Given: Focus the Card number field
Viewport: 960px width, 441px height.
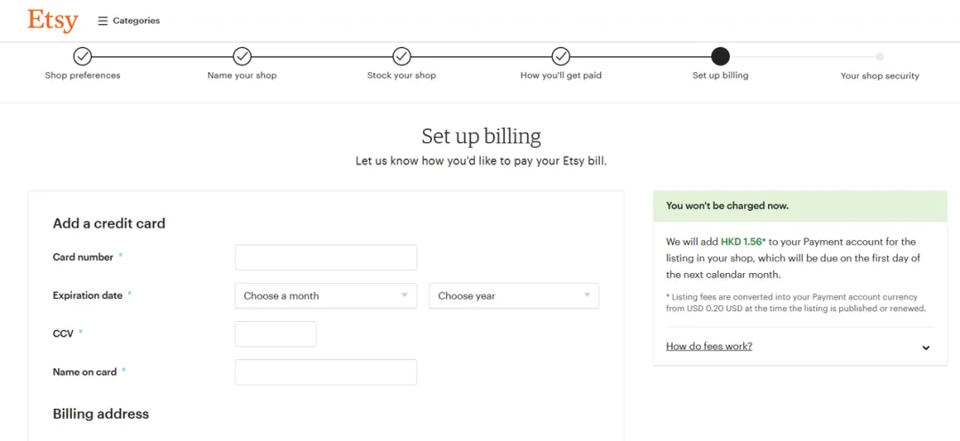Looking at the screenshot, I should pyautogui.click(x=325, y=258).
